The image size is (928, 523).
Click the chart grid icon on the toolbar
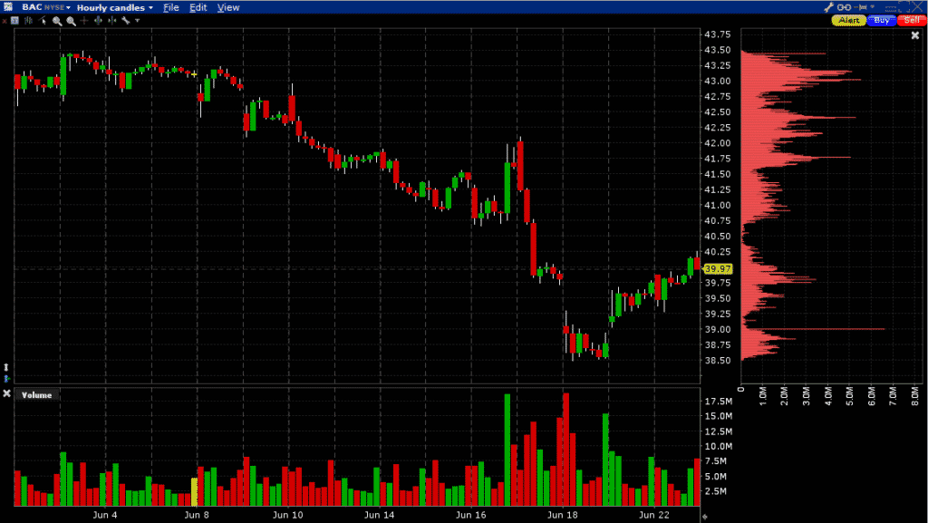[x=14, y=19]
